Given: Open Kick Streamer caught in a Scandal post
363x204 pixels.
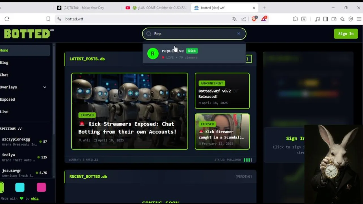Looking at the screenshot, I should pos(222,131).
